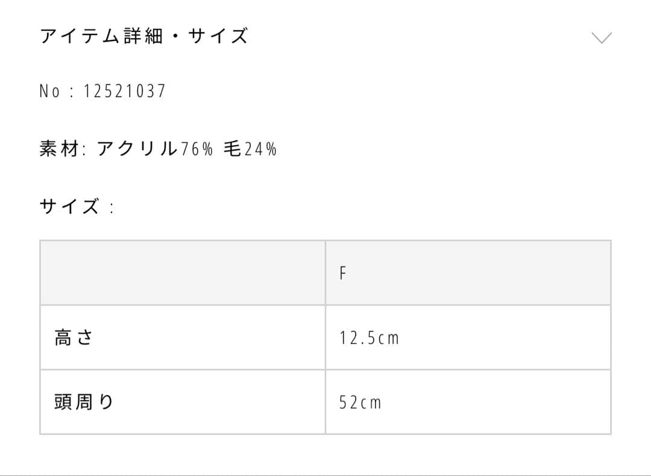Select the section header アイテム詳細・サイズ
Image resolution: width=651 pixels, height=476 pixels.
click(145, 36)
